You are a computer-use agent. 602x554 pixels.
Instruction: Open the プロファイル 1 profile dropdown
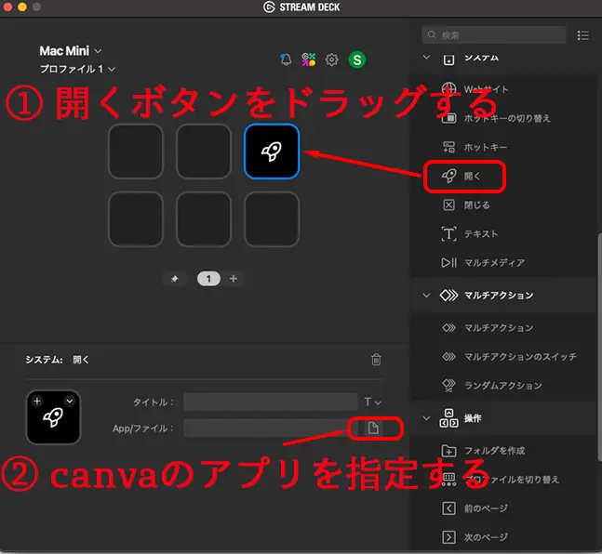pos(77,69)
